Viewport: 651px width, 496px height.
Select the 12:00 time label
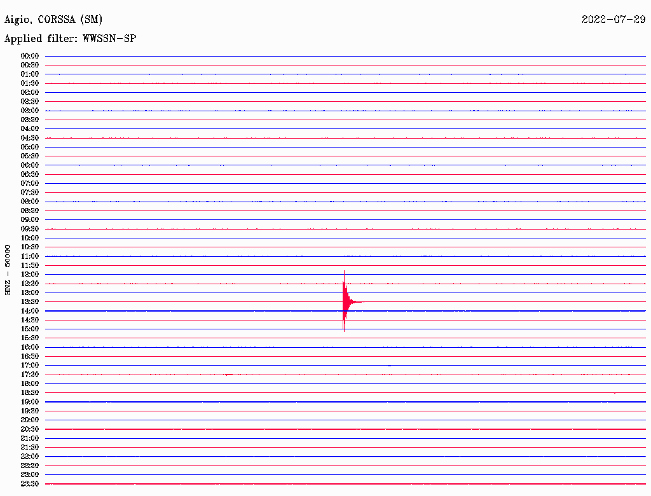30,275
